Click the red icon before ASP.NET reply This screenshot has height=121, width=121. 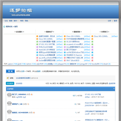(x=65, y=58)
